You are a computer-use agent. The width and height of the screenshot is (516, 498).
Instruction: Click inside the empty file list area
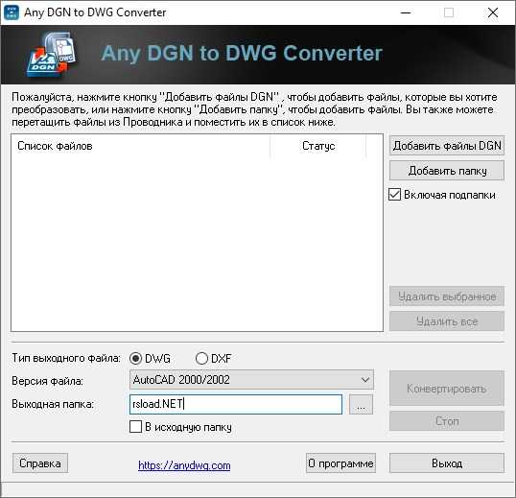click(x=197, y=244)
